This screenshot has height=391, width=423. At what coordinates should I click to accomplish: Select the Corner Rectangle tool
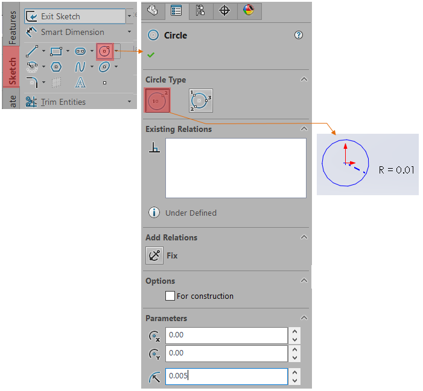[56, 51]
